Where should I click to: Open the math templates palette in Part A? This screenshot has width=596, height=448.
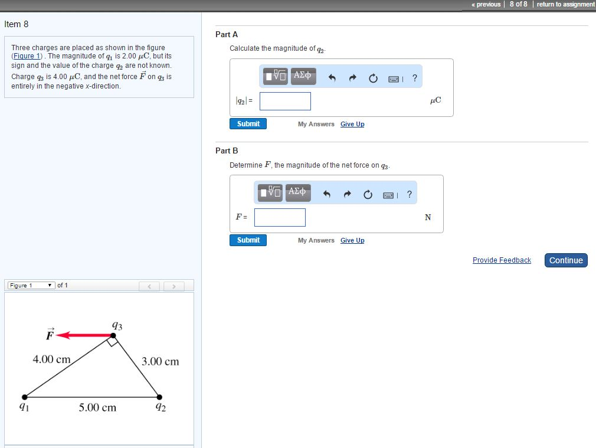[x=273, y=77]
